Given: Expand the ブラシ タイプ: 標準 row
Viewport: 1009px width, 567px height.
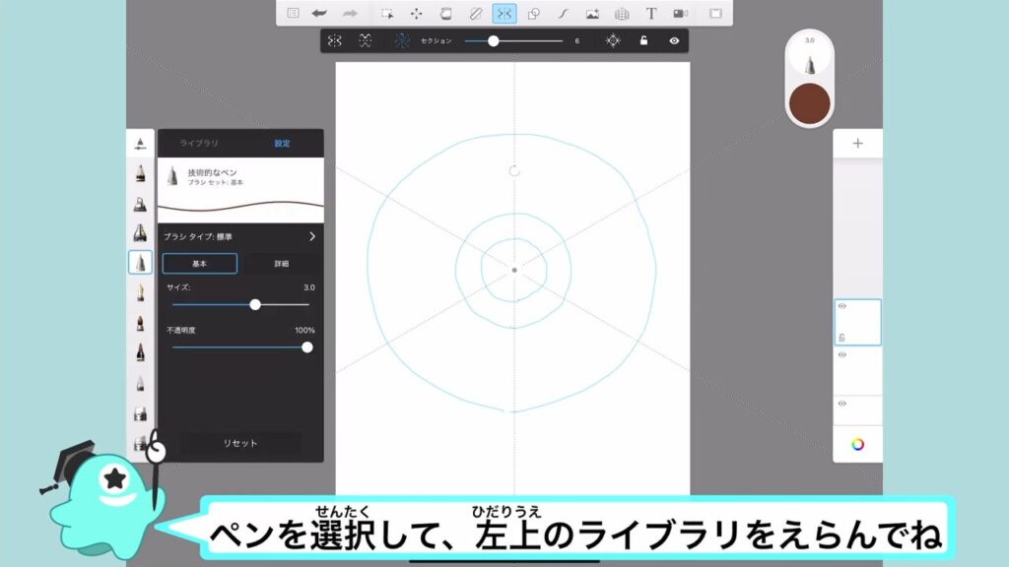Looking at the screenshot, I should (312, 236).
